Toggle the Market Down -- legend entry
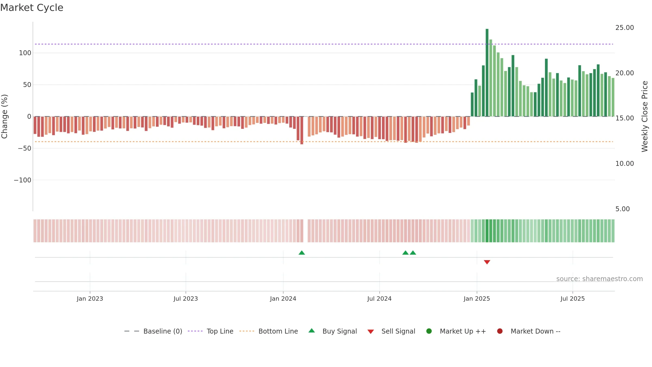The width and height of the screenshot is (652, 367). tap(529, 331)
